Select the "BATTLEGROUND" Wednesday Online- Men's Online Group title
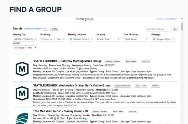The width and height of the screenshot is (188, 124). tap(72, 85)
